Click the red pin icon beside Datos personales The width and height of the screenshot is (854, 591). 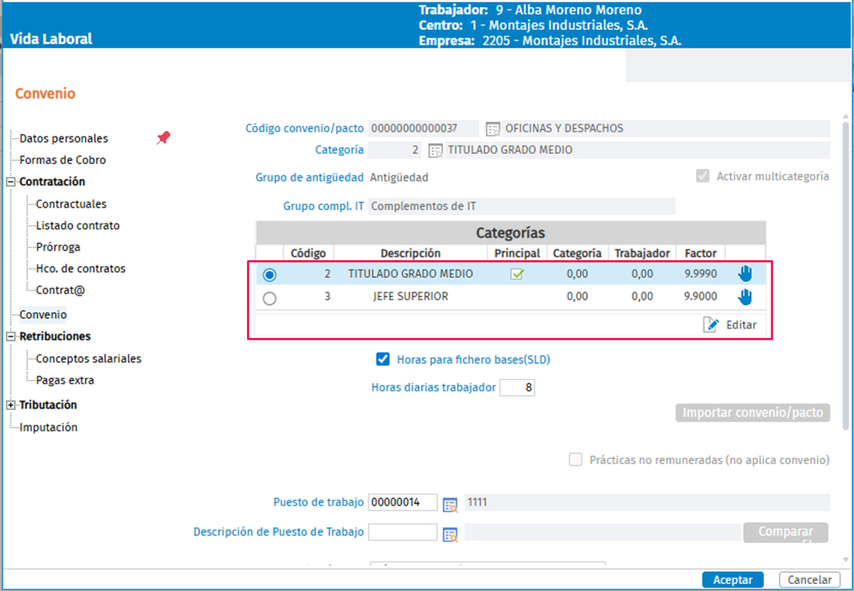(164, 137)
